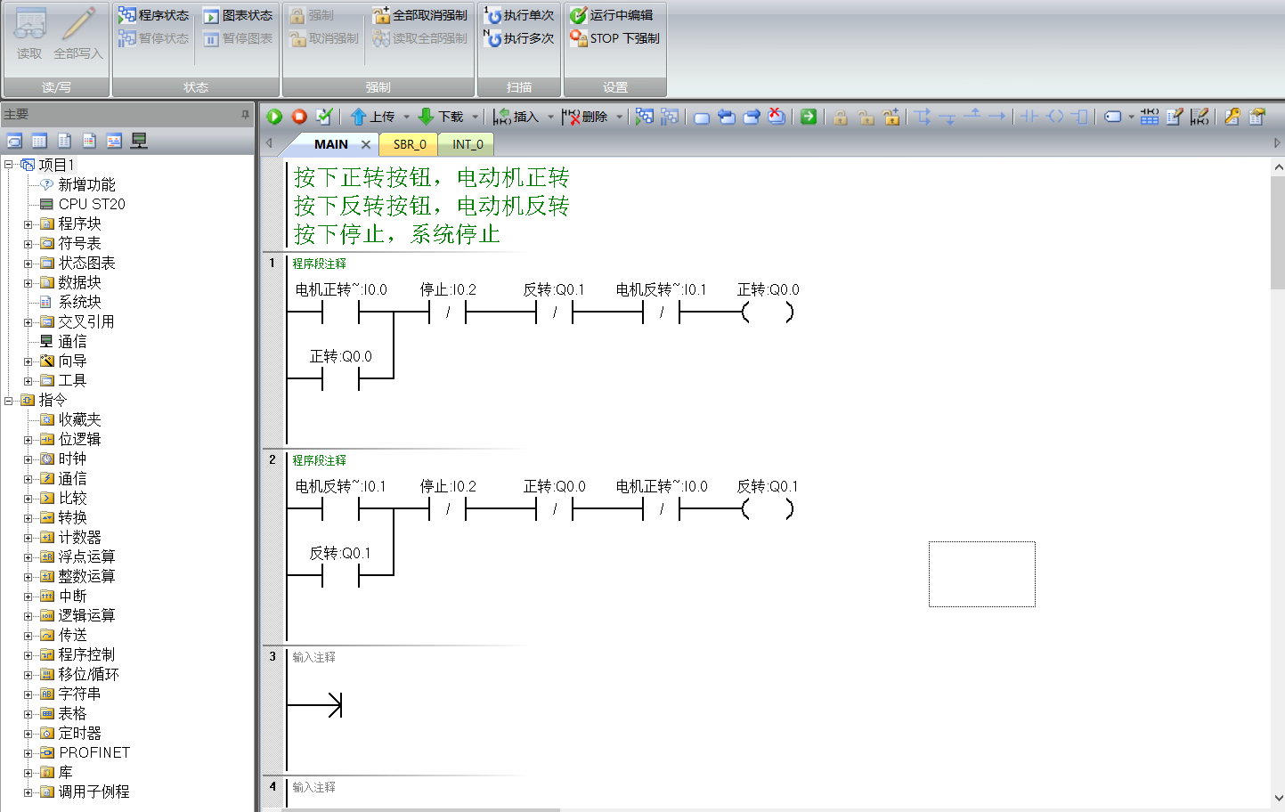Close the MAIN tab with its X
The image size is (1285, 812).
coord(365,144)
